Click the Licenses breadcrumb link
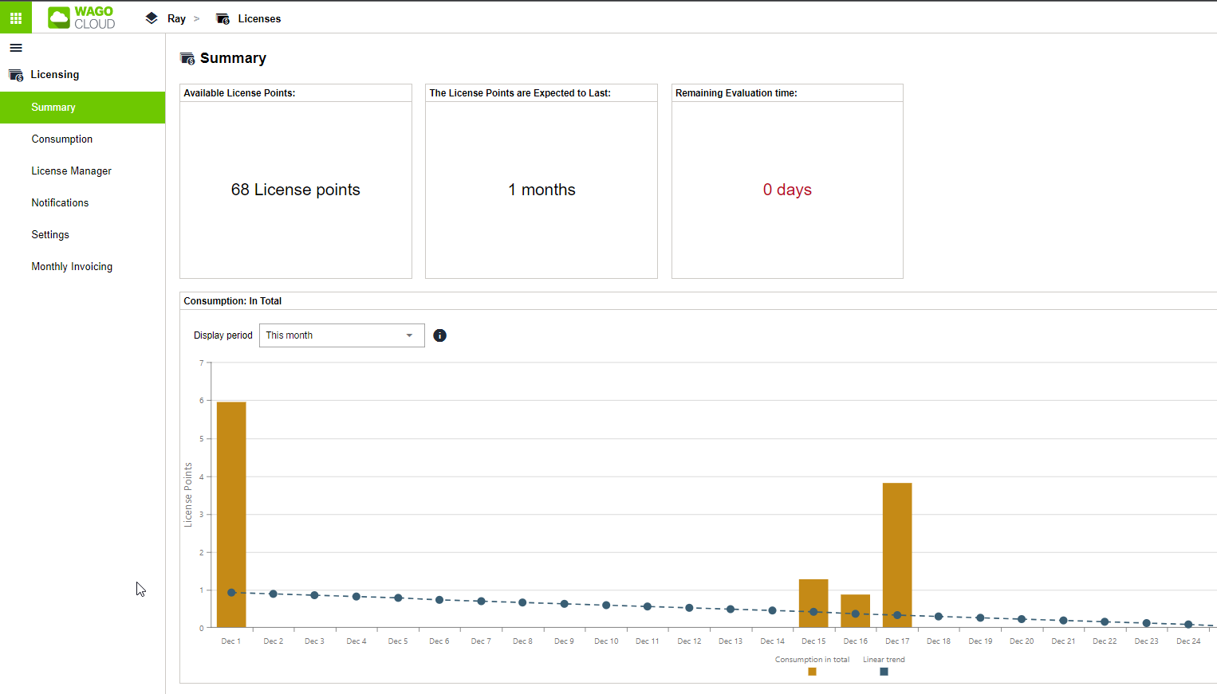 click(259, 18)
